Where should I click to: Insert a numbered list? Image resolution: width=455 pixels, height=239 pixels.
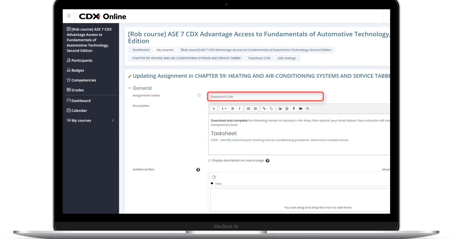coord(255,109)
